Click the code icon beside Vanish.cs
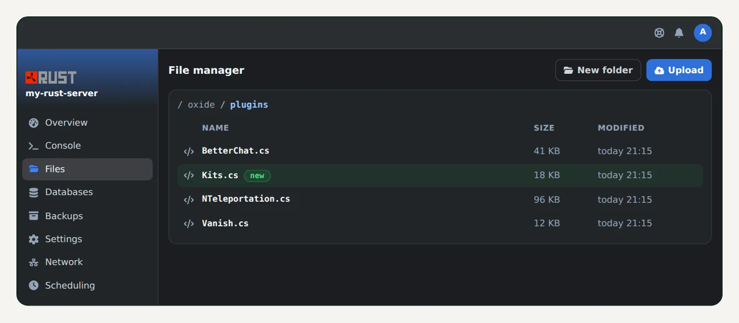 189,224
